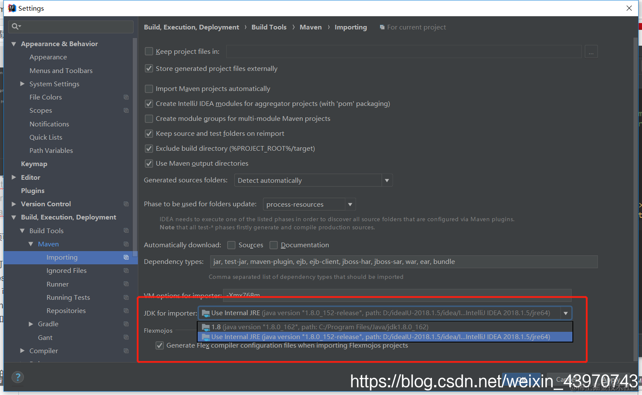The image size is (642, 395).
Task: Collapse the Build Tools tree node
Action: (x=22, y=231)
